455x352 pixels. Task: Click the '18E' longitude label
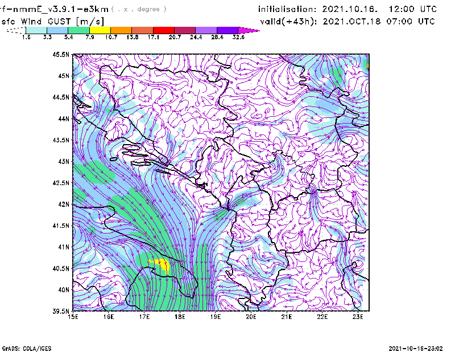tap(180, 317)
